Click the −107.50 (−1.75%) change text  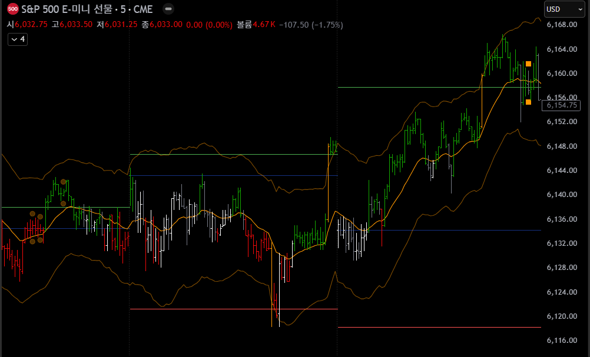click(311, 25)
